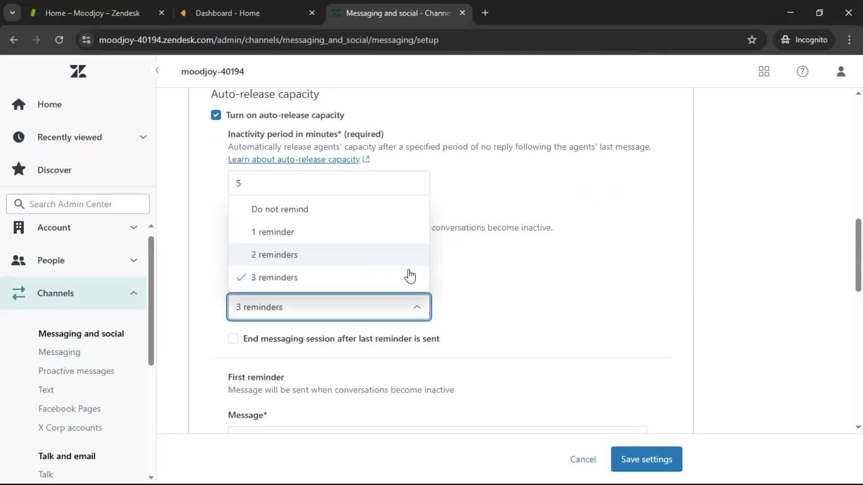
Task: Switch to Home – Moodjoy – Zendesk tab
Action: tap(92, 13)
